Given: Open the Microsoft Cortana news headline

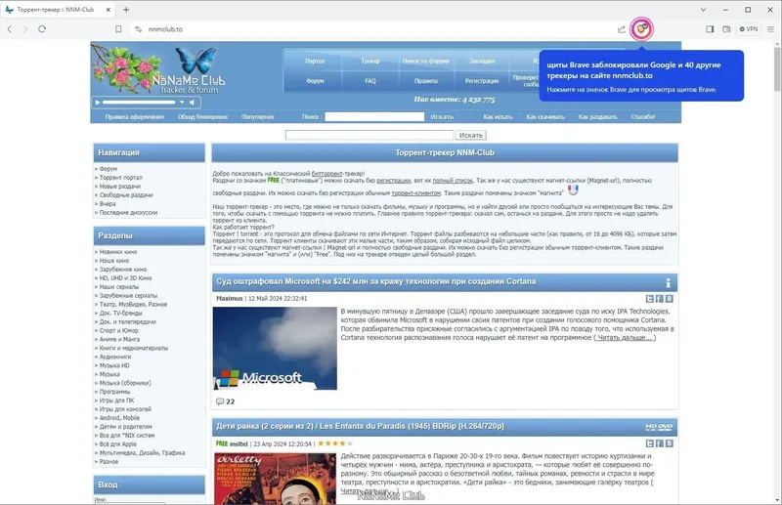Looking at the screenshot, I should (x=376, y=281).
